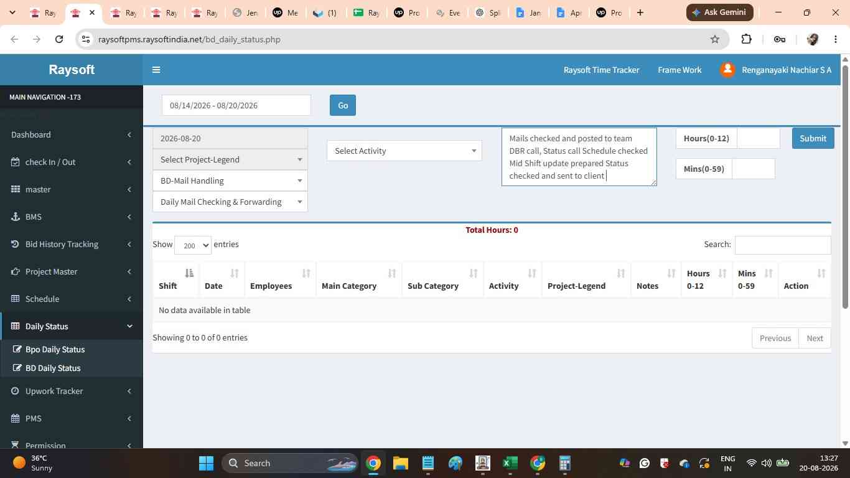Click the BMS anchor icon
This screenshot has height=478, width=850.
tap(16, 217)
